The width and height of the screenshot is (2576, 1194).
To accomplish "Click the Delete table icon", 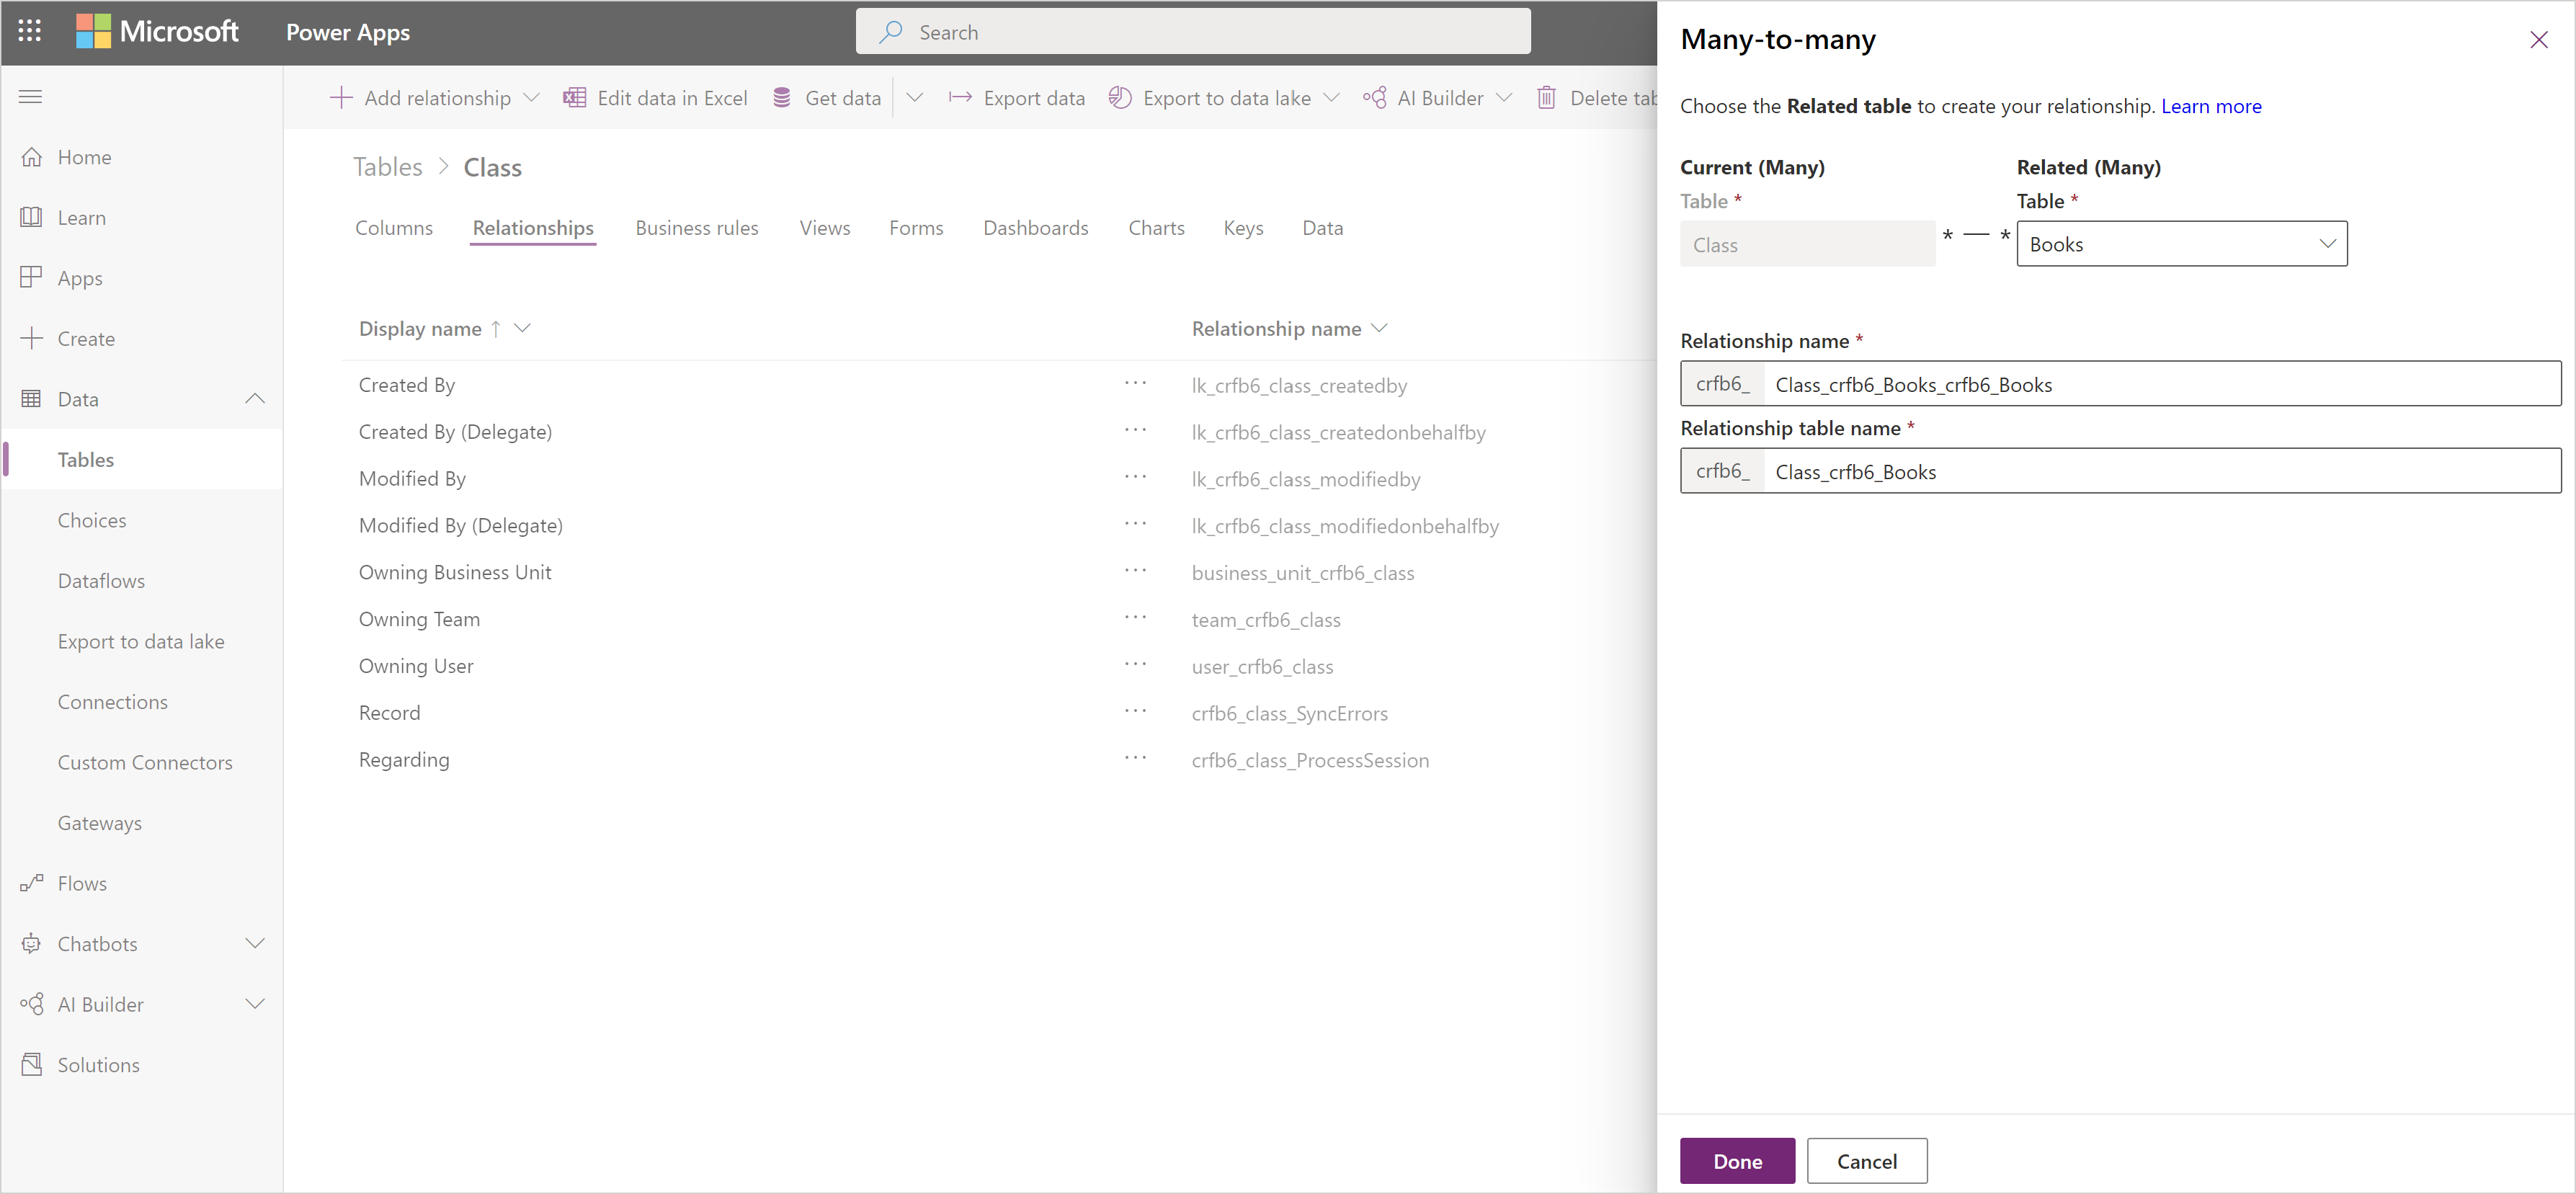I will (1546, 100).
